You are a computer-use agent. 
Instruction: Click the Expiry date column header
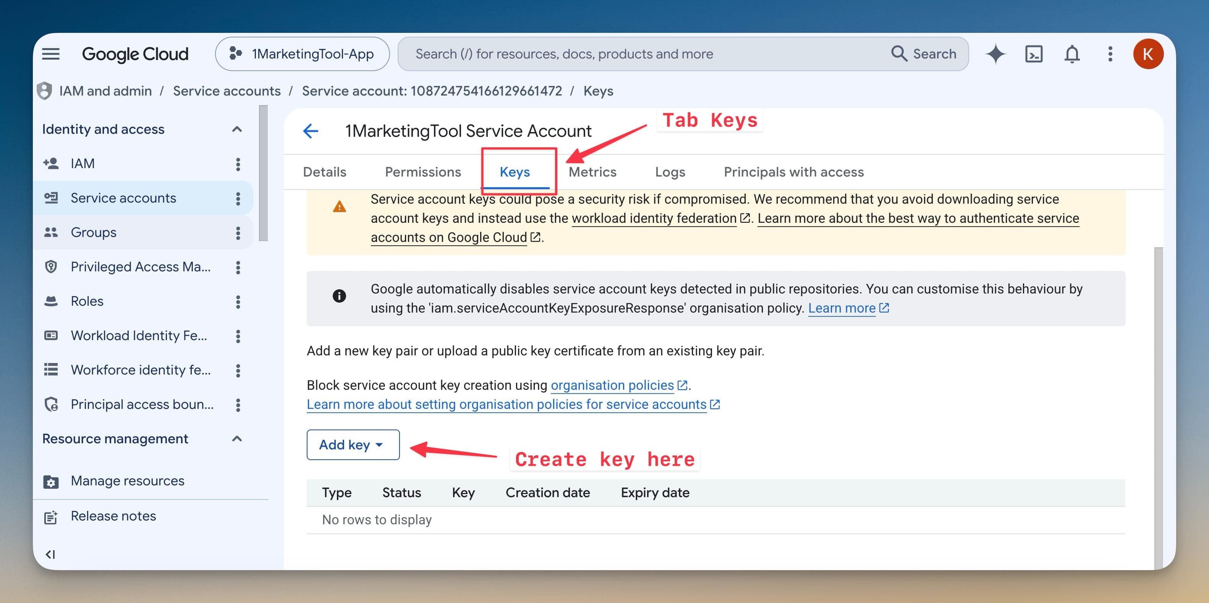pyautogui.click(x=655, y=493)
